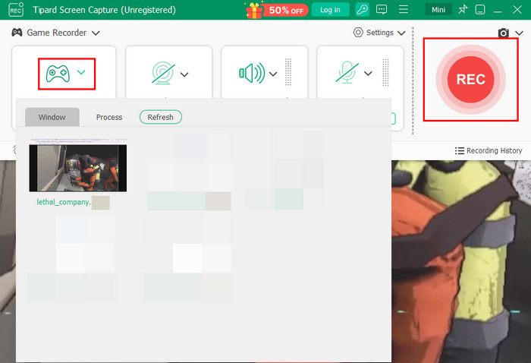Click the key register icon

coord(362,9)
